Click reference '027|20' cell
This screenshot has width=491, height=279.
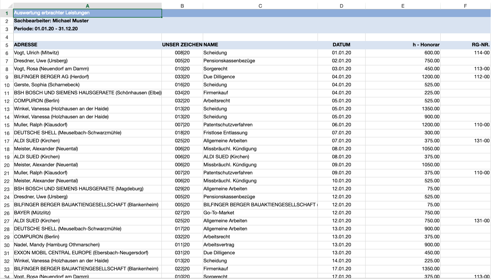(x=182, y=213)
